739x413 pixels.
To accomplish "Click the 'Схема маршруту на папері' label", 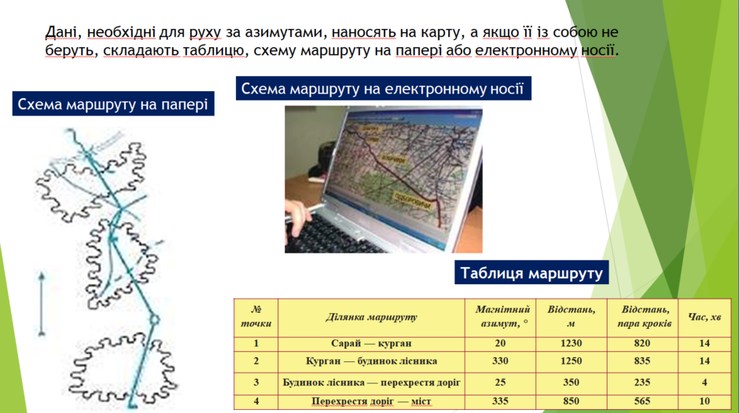I will (x=113, y=104).
